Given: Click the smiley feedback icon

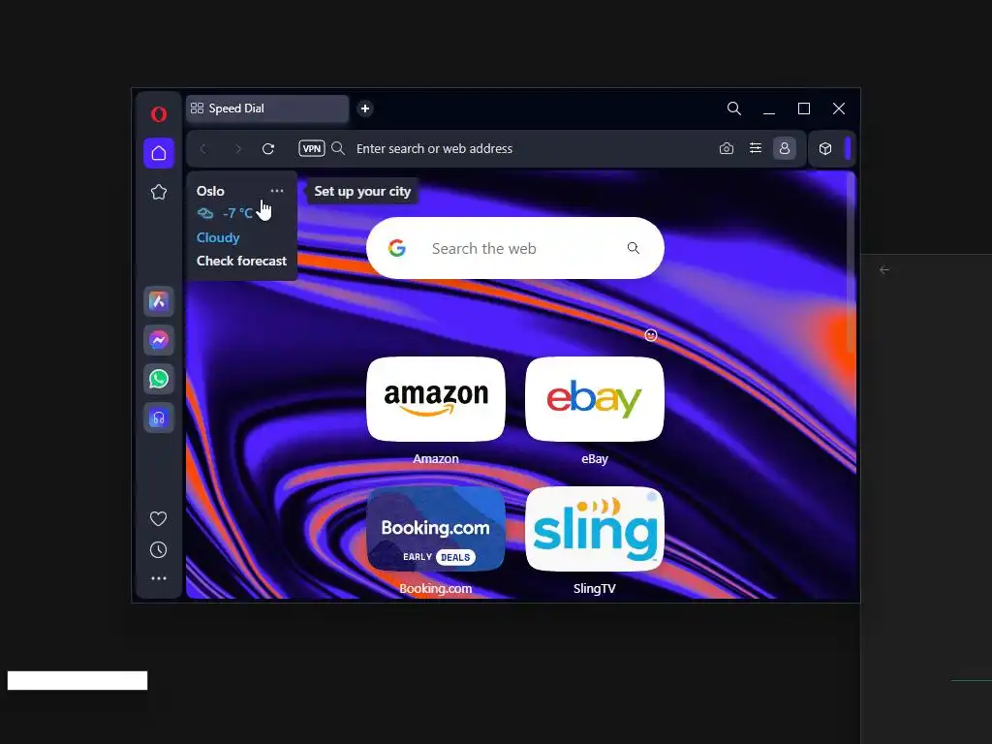Looking at the screenshot, I should click(651, 335).
